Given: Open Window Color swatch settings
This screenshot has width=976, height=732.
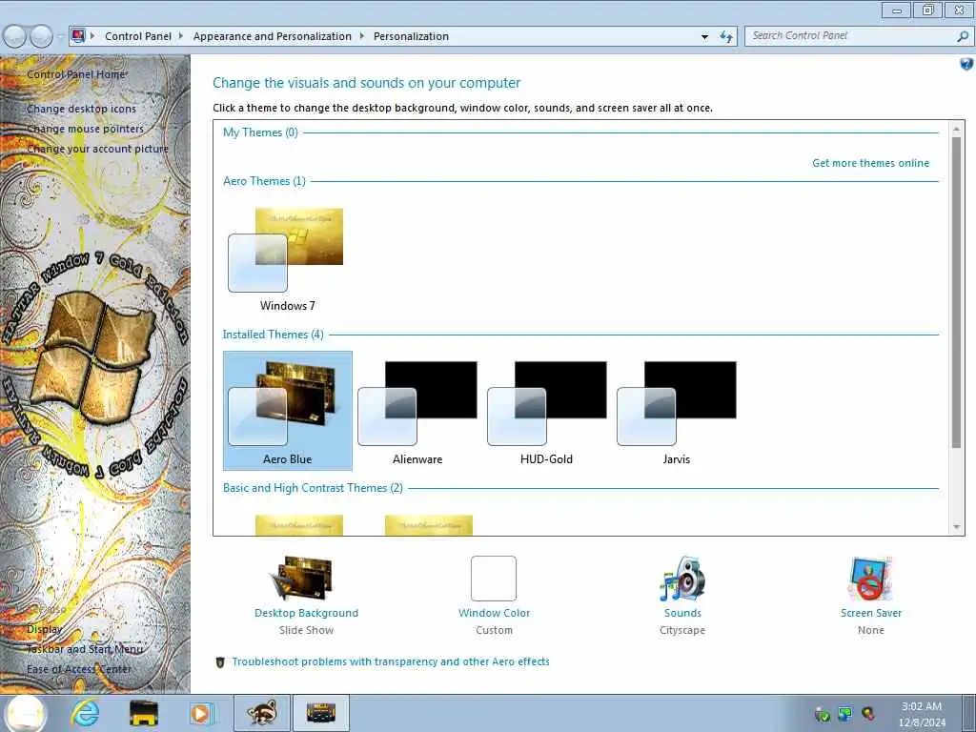Looking at the screenshot, I should 494,579.
